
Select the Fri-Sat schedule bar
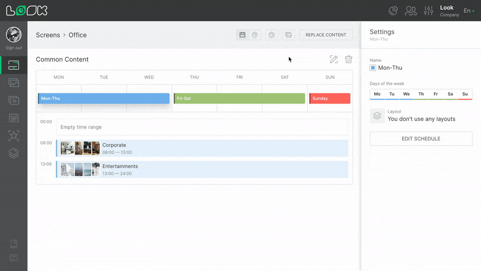click(239, 99)
